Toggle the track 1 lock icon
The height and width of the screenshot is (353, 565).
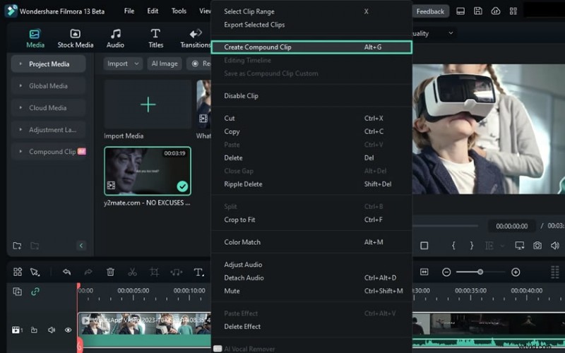pos(34,330)
